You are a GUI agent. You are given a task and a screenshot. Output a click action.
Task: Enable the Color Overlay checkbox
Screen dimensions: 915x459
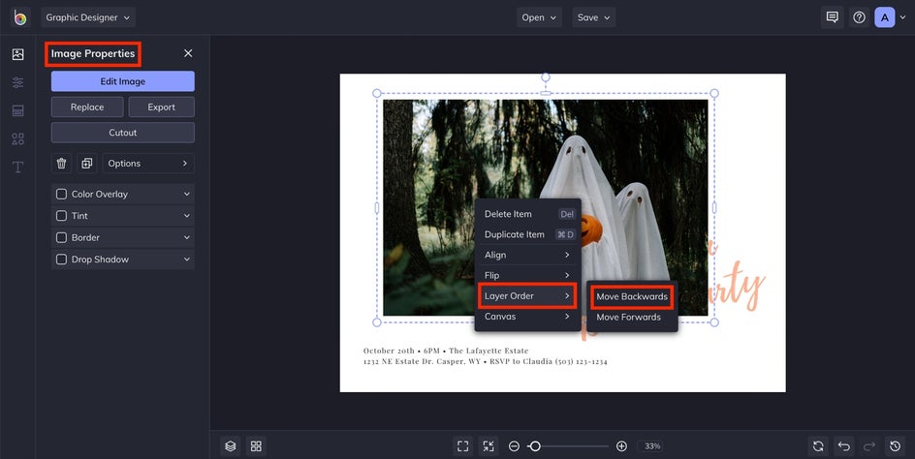(x=62, y=195)
